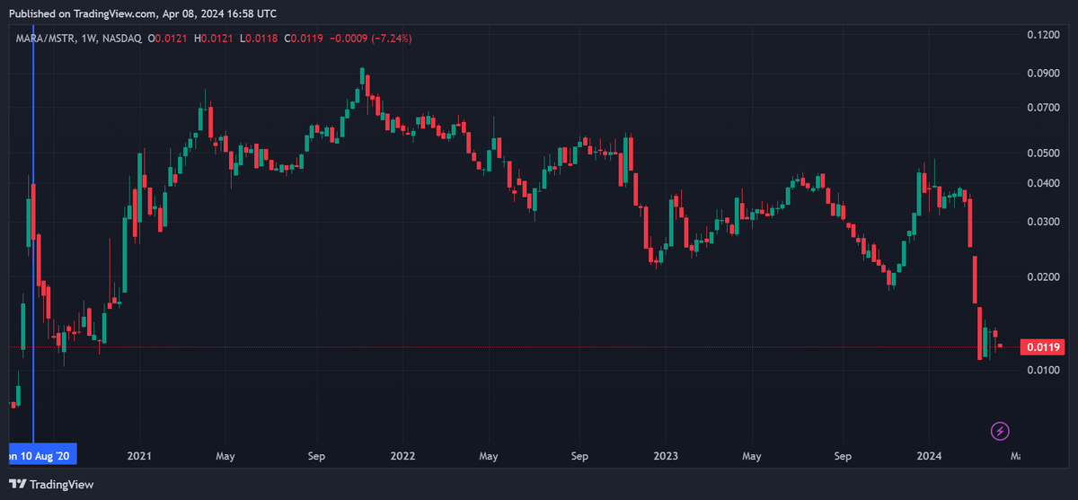This screenshot has width=1078, height=500.
Task: Click the 2022 time axis label
Action: point(402,456)
